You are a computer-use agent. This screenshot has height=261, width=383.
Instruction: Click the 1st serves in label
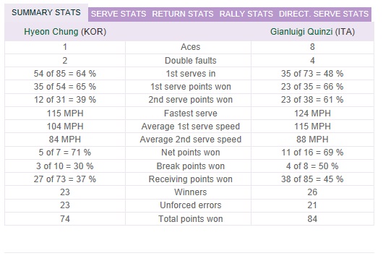(191, 74)
